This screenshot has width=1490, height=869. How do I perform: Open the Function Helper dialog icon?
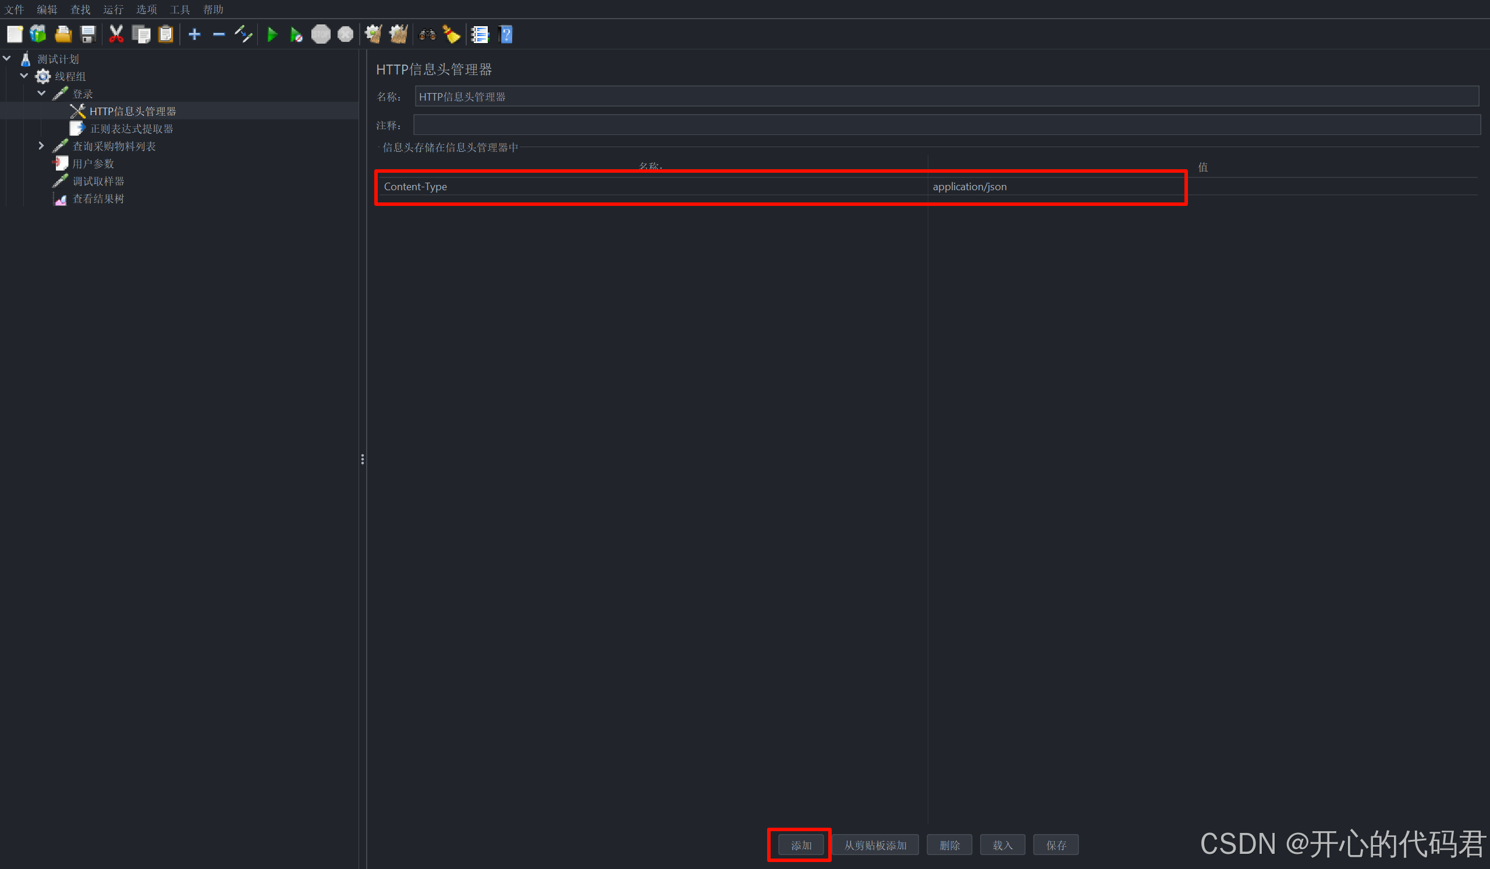pyautogui.click(x=480, y=34)
